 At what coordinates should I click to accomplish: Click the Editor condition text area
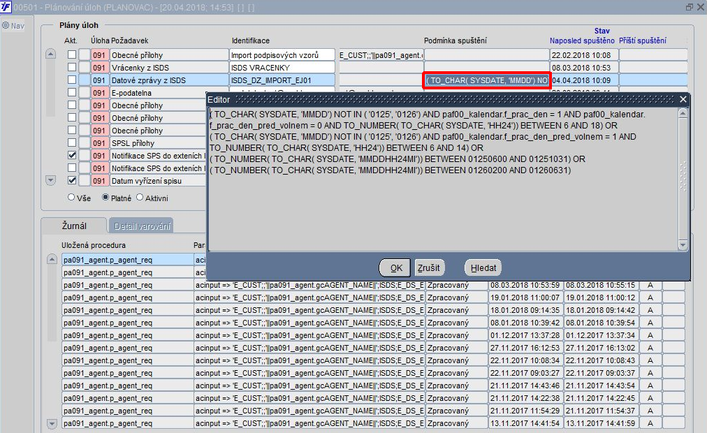pos(444,179)
